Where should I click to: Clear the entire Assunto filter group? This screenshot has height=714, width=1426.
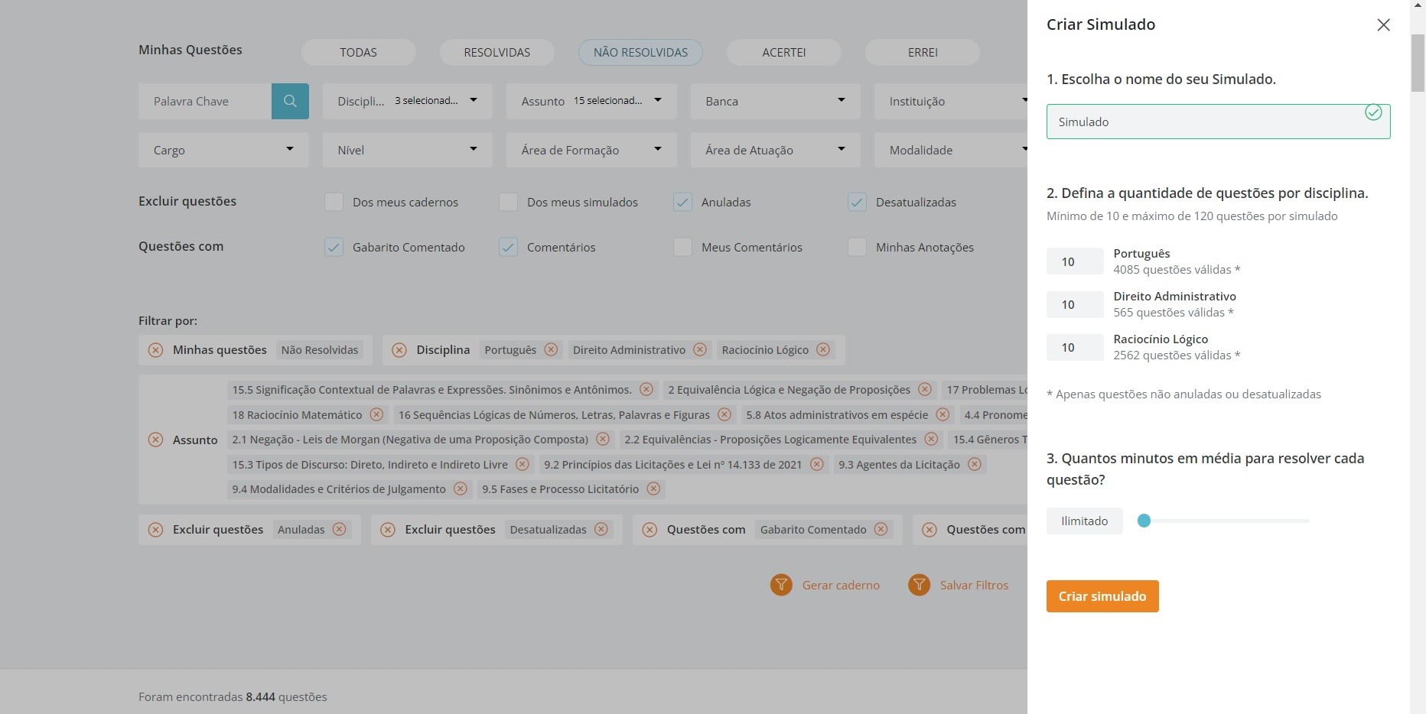pos(155,440)
